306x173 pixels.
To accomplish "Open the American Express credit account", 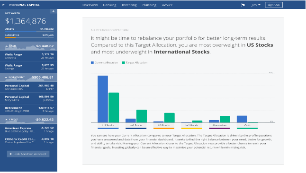I will (29, 130).
